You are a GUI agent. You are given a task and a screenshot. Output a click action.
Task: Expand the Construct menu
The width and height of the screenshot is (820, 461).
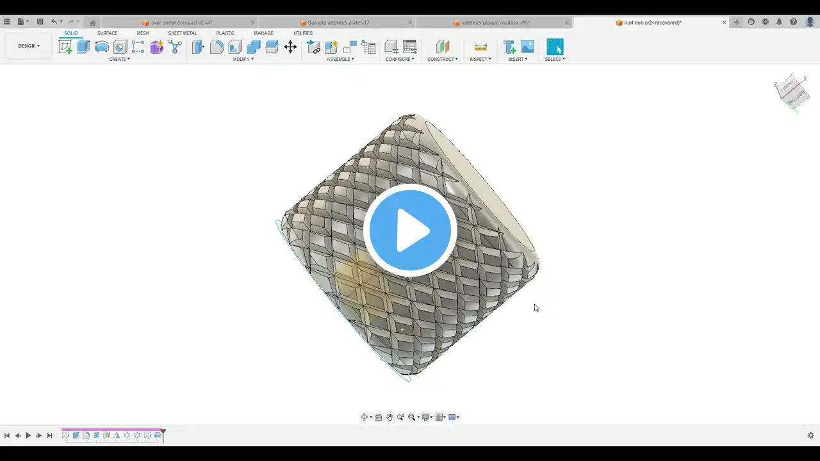[443, 59]
